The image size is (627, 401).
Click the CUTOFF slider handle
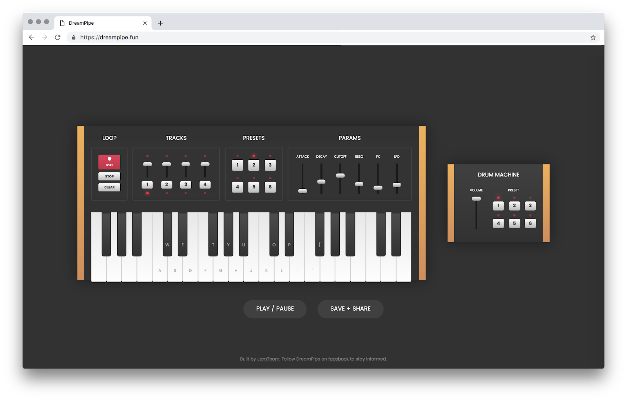340,176
